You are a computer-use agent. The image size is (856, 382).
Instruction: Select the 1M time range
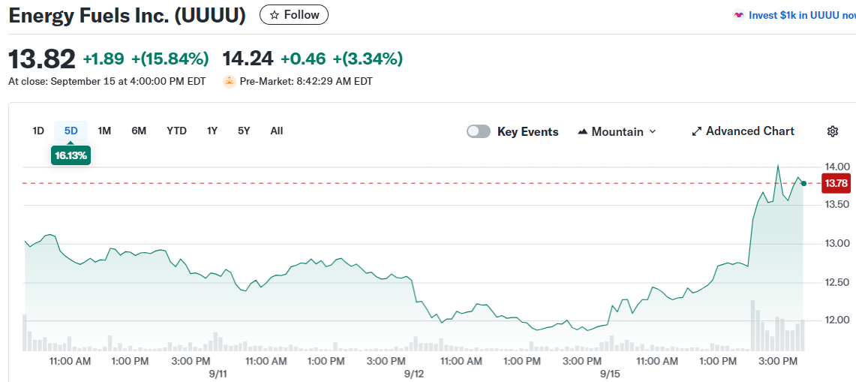104,131
